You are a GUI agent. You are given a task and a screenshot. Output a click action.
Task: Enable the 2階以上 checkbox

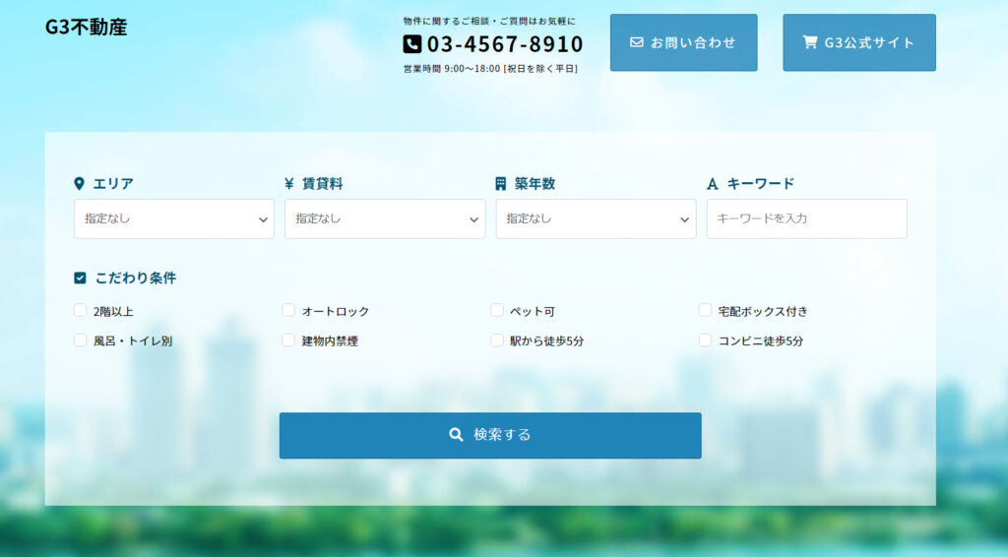click(81, 311)
